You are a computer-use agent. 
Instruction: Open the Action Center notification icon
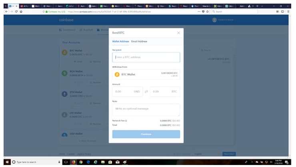click(287, 162)
